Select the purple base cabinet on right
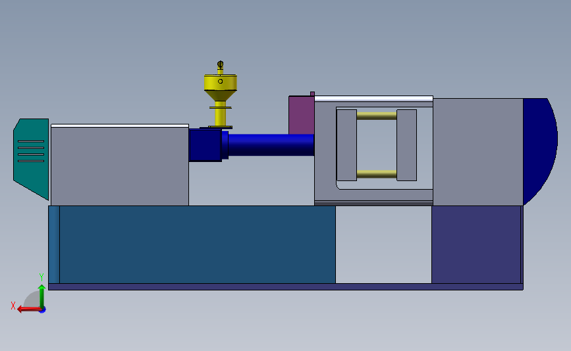571x351 pixels. pyautogui.click(x=476, y=245)
